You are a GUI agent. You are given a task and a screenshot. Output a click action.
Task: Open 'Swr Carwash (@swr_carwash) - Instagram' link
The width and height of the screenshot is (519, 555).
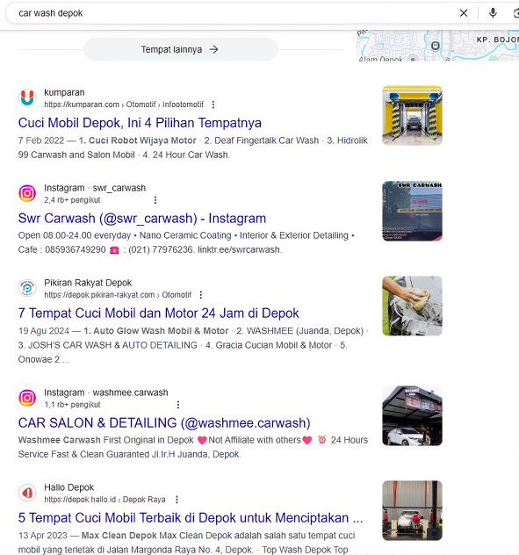142,219
